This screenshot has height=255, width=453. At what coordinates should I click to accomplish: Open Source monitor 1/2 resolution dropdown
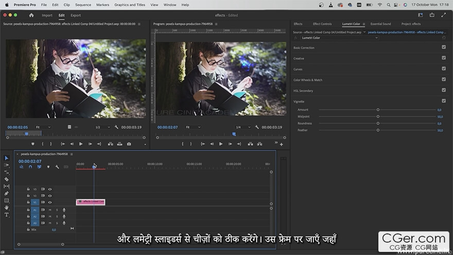102,127
